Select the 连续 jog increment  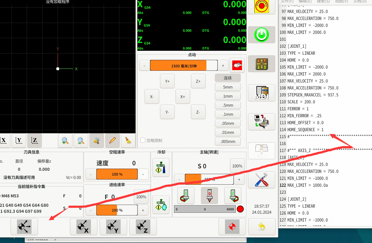coord(228,78)
